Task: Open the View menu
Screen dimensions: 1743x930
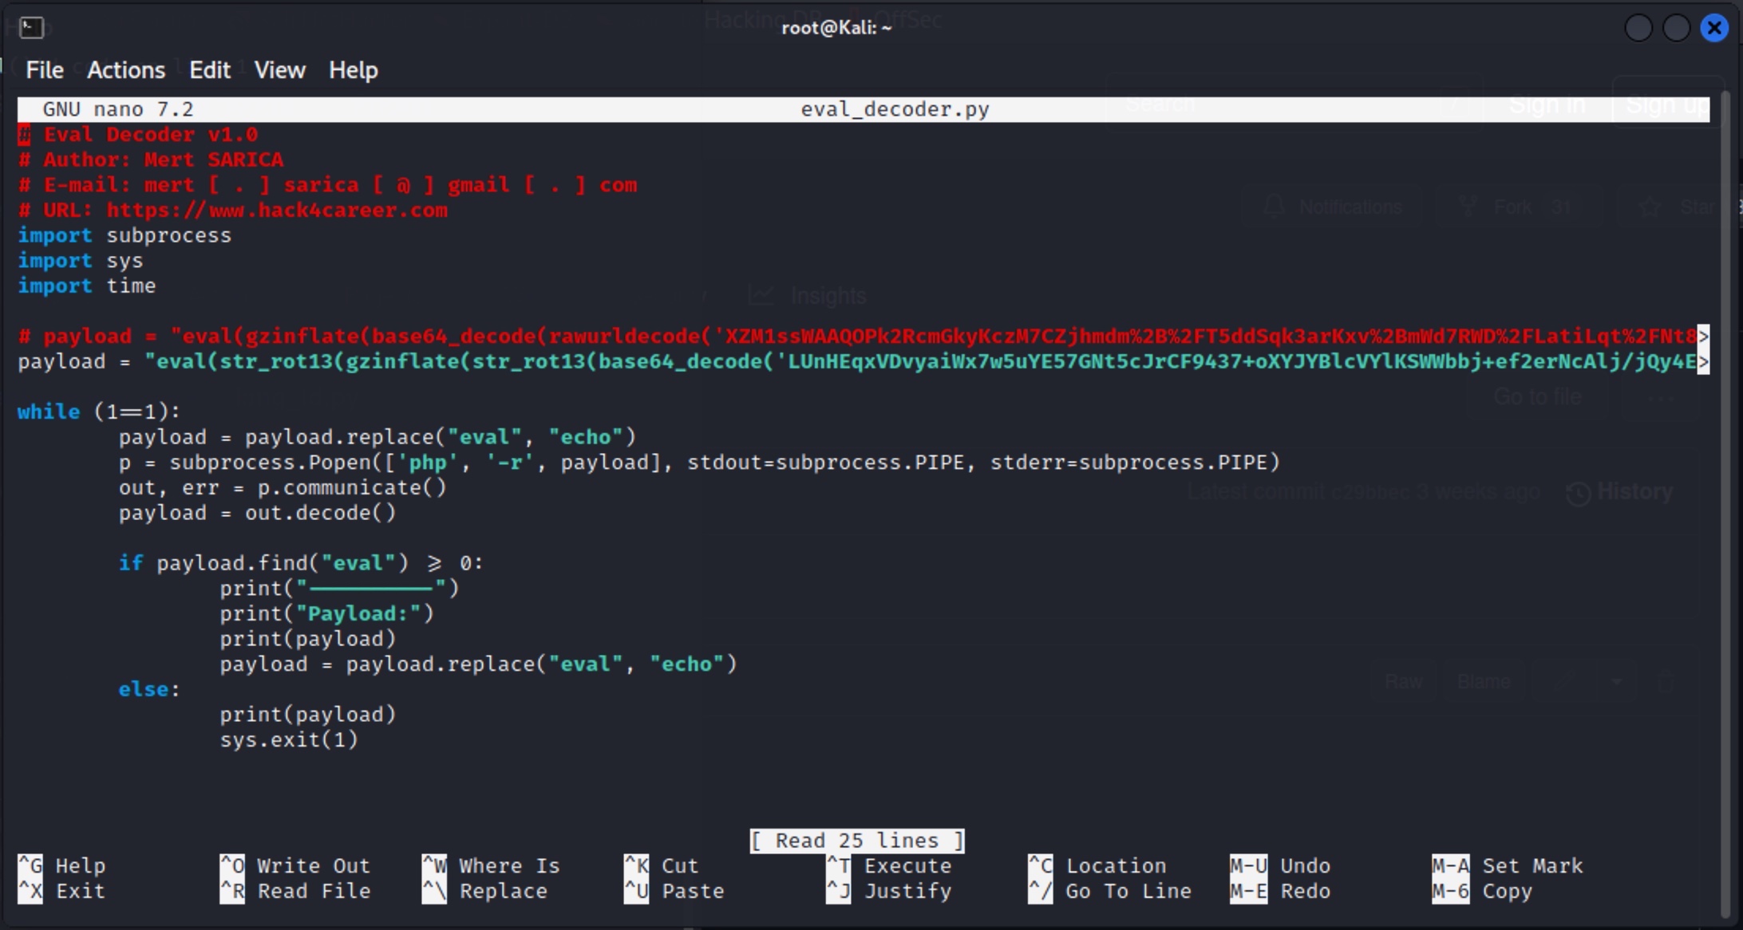Action: click(280, 70)
